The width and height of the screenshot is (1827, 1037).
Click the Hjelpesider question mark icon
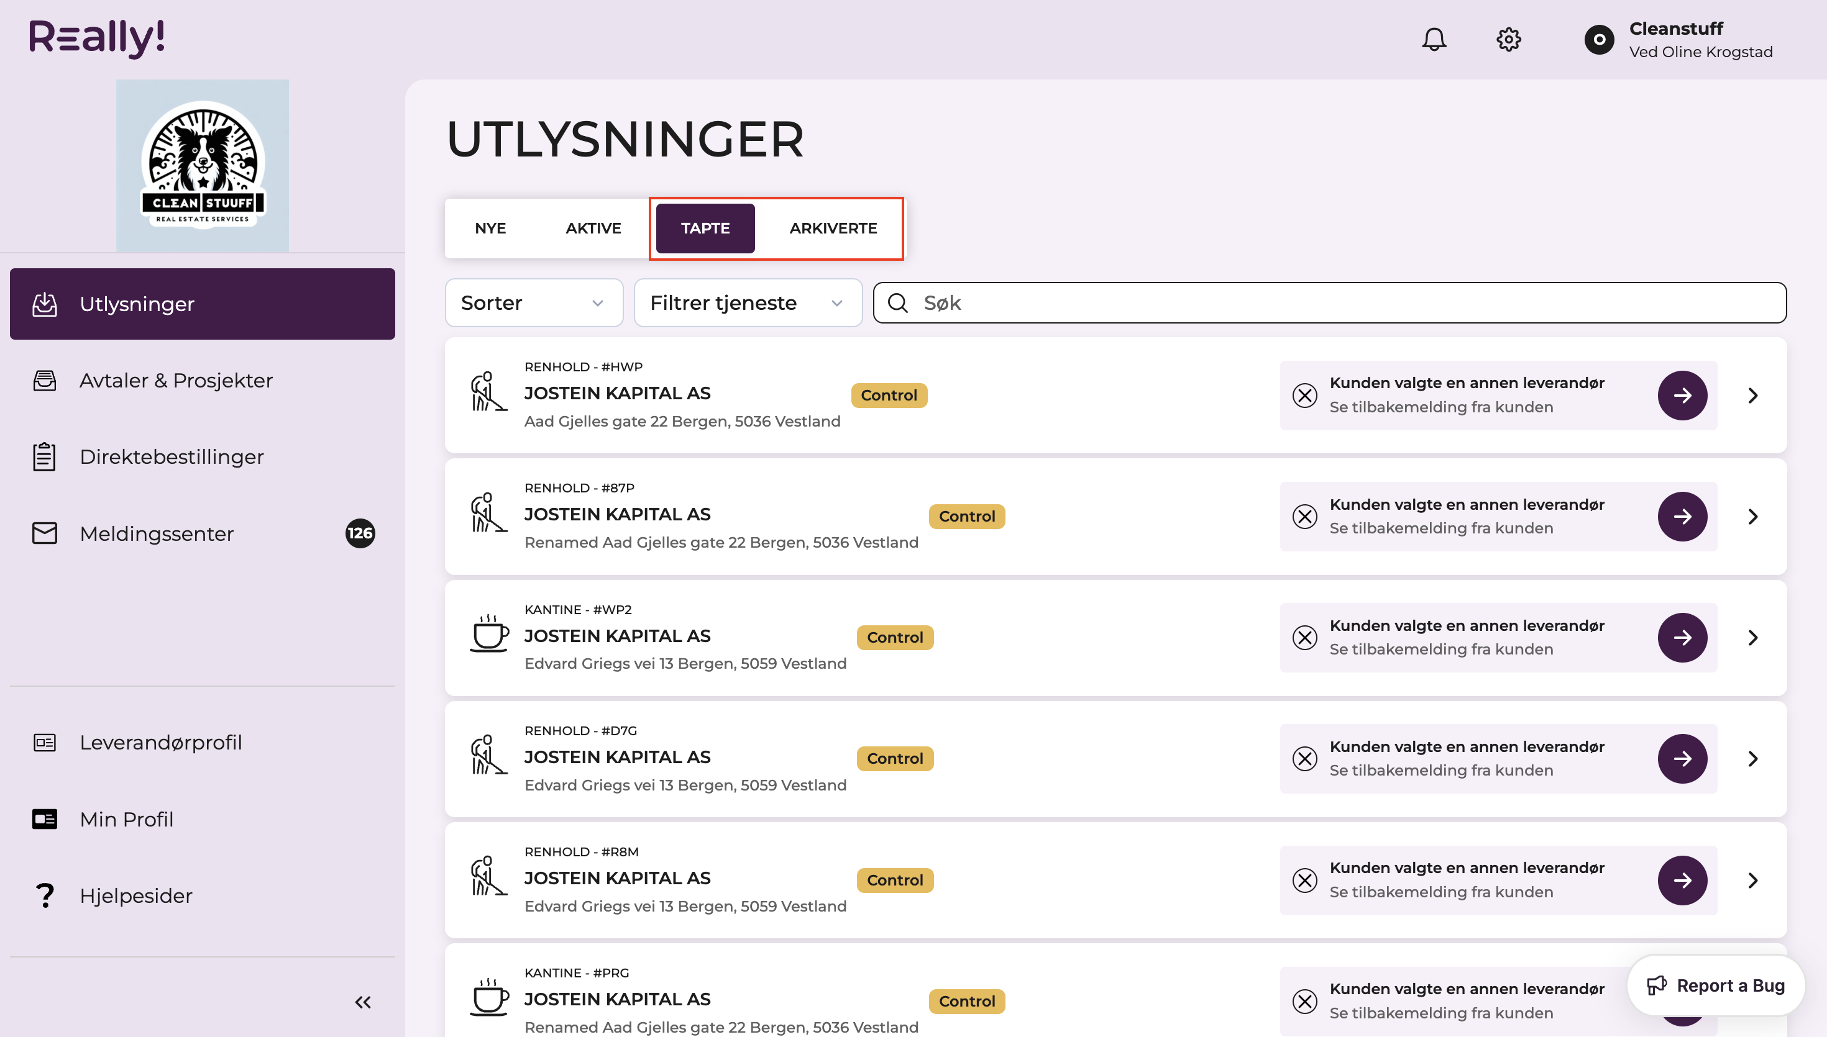(x=44, y=895)
